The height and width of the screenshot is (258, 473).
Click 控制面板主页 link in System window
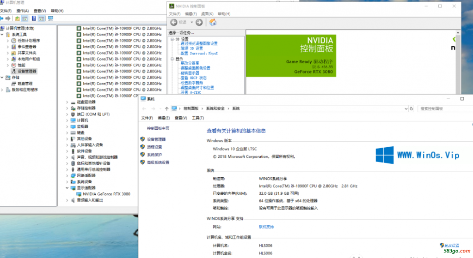pos(158,128)
